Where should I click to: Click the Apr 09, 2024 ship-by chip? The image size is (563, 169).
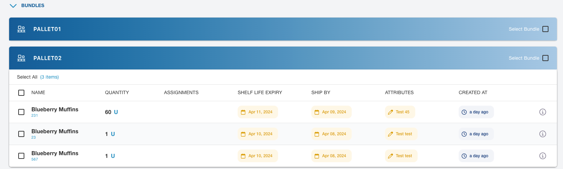[x=331, y=112]
